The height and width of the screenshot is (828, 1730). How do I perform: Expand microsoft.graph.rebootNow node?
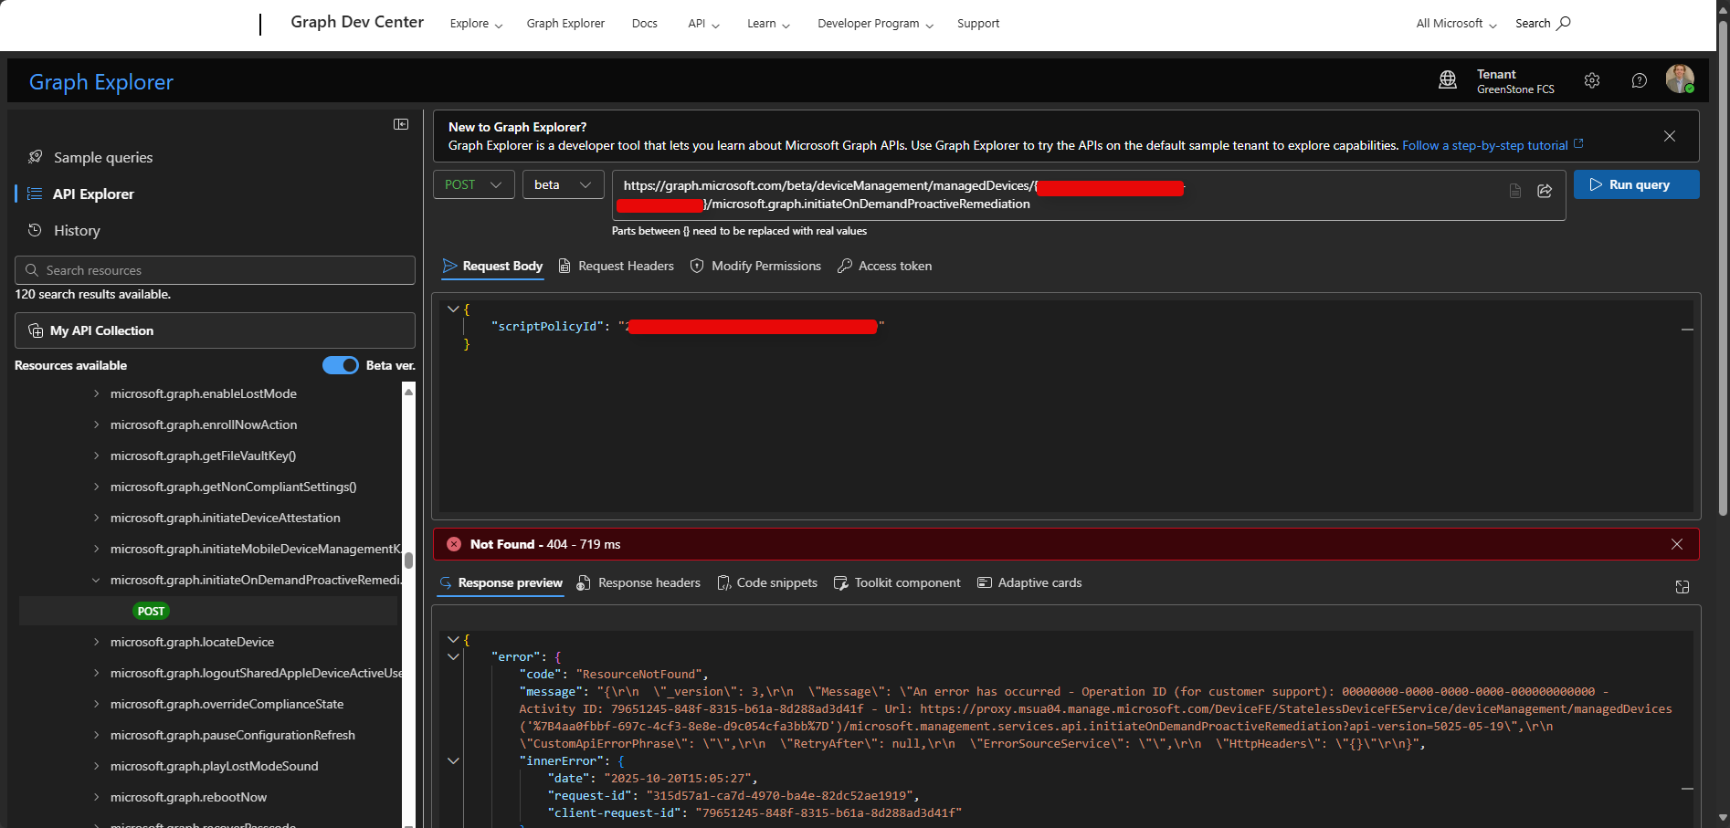[96, 797]
